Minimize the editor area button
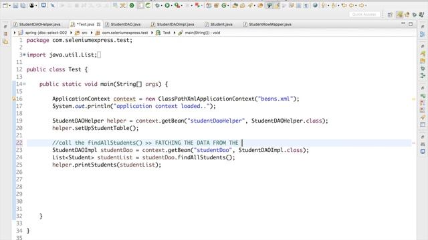The image size is (428, 240). pyautogui.click(x=403, y=24)
